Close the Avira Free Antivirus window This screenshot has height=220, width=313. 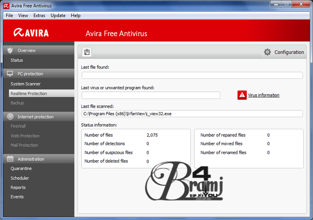[x=301, y=4]
